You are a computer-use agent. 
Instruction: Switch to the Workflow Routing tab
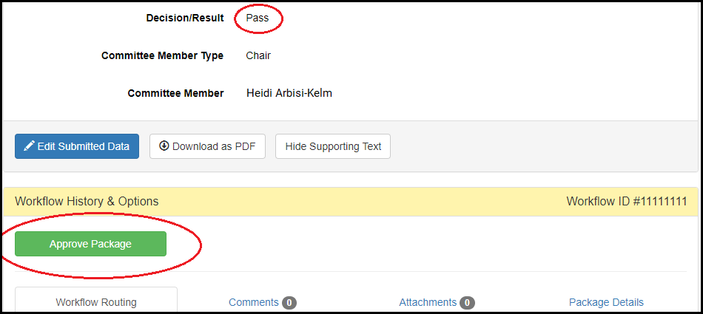pyautogui.click(x=96, y=302)
